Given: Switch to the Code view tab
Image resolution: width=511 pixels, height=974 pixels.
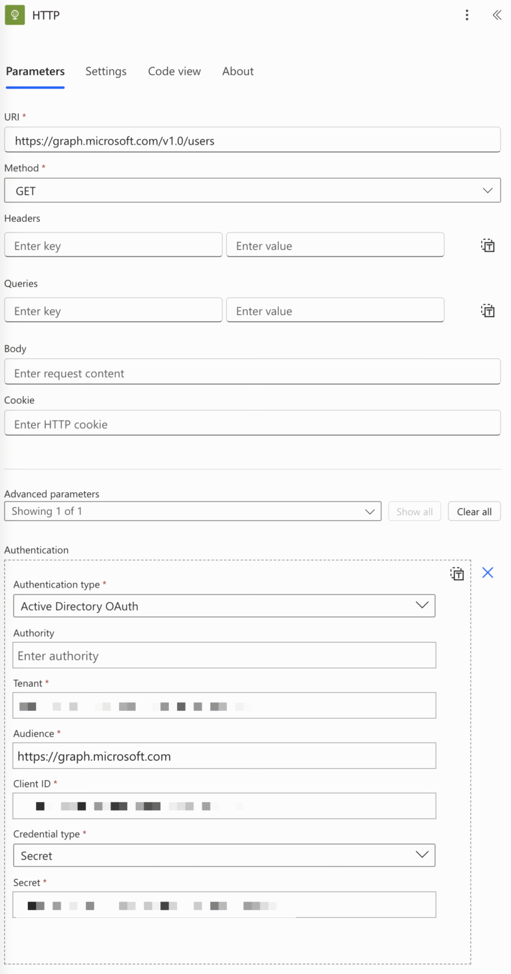Looking at the screenshot, I should coord(174,71).
